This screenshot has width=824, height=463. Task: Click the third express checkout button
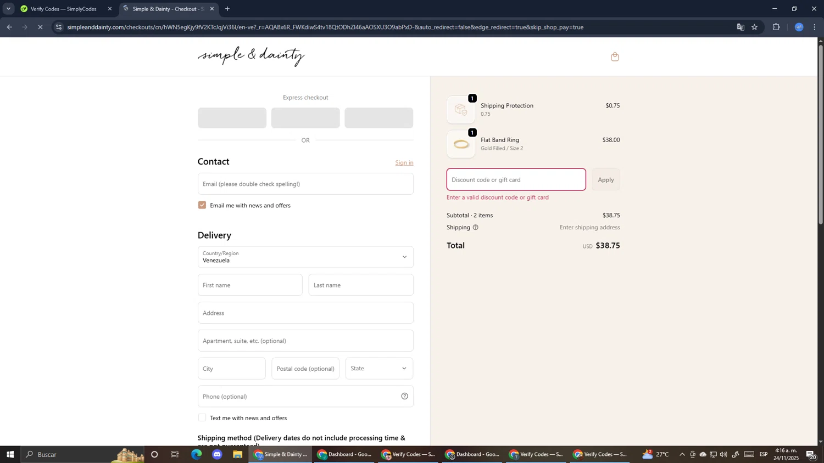coord(379,118)
